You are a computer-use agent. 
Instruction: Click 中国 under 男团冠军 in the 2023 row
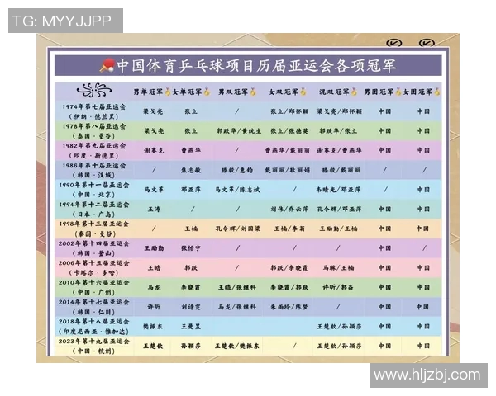384,346
